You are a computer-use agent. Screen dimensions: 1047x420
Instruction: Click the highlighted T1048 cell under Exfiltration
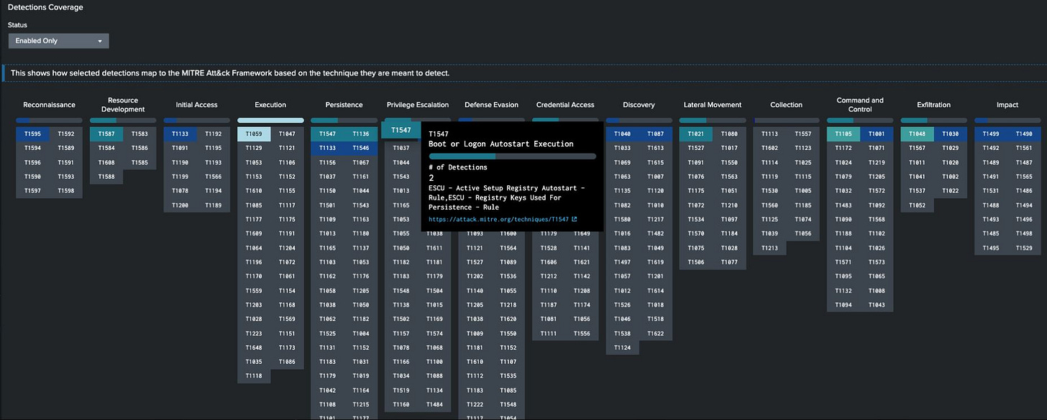coord(916,134)
